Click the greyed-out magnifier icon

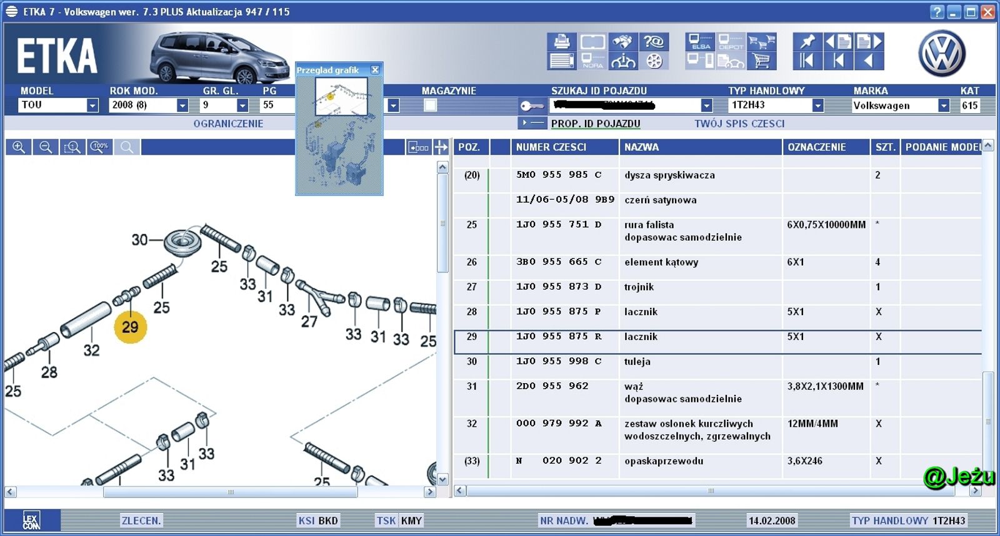(x=127, y=147)
